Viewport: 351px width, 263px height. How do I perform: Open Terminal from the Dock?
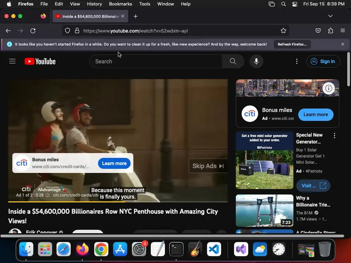click(x=176, y=249)
